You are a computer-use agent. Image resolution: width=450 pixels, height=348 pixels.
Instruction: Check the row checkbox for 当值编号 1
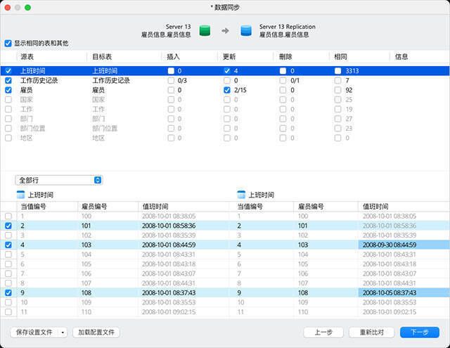point(8,216)
